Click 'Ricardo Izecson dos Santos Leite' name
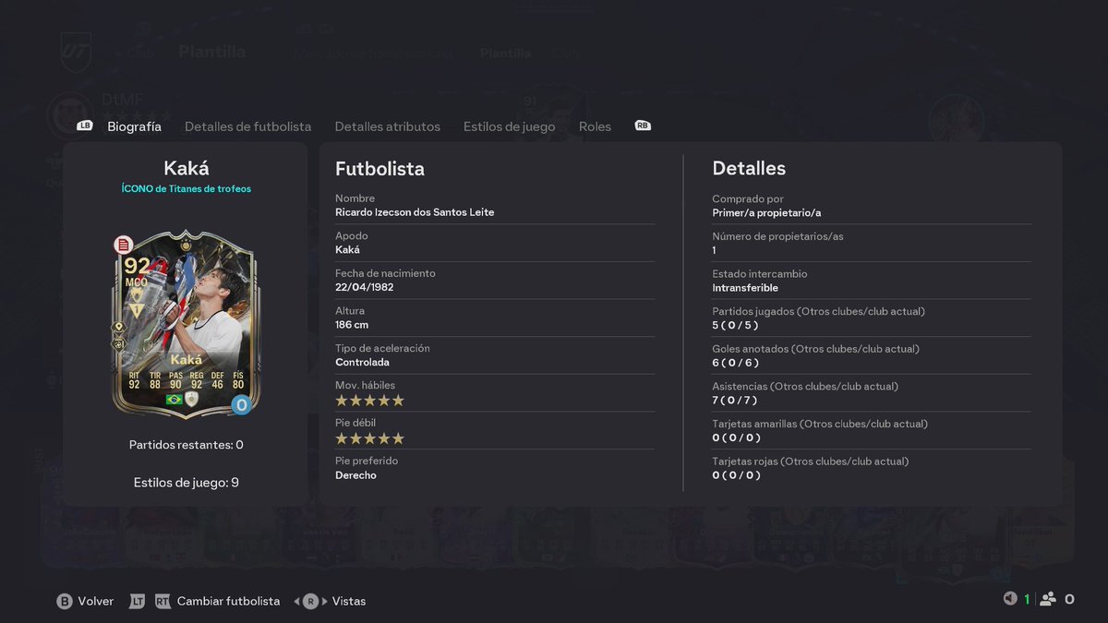This screenshot has height=623, width=1108. [415, 212]
